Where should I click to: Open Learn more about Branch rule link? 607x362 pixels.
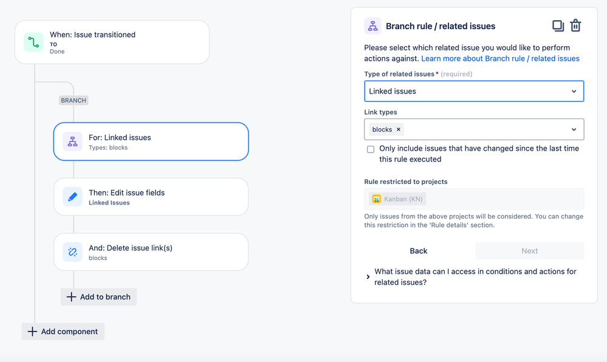tap(500, 58)
